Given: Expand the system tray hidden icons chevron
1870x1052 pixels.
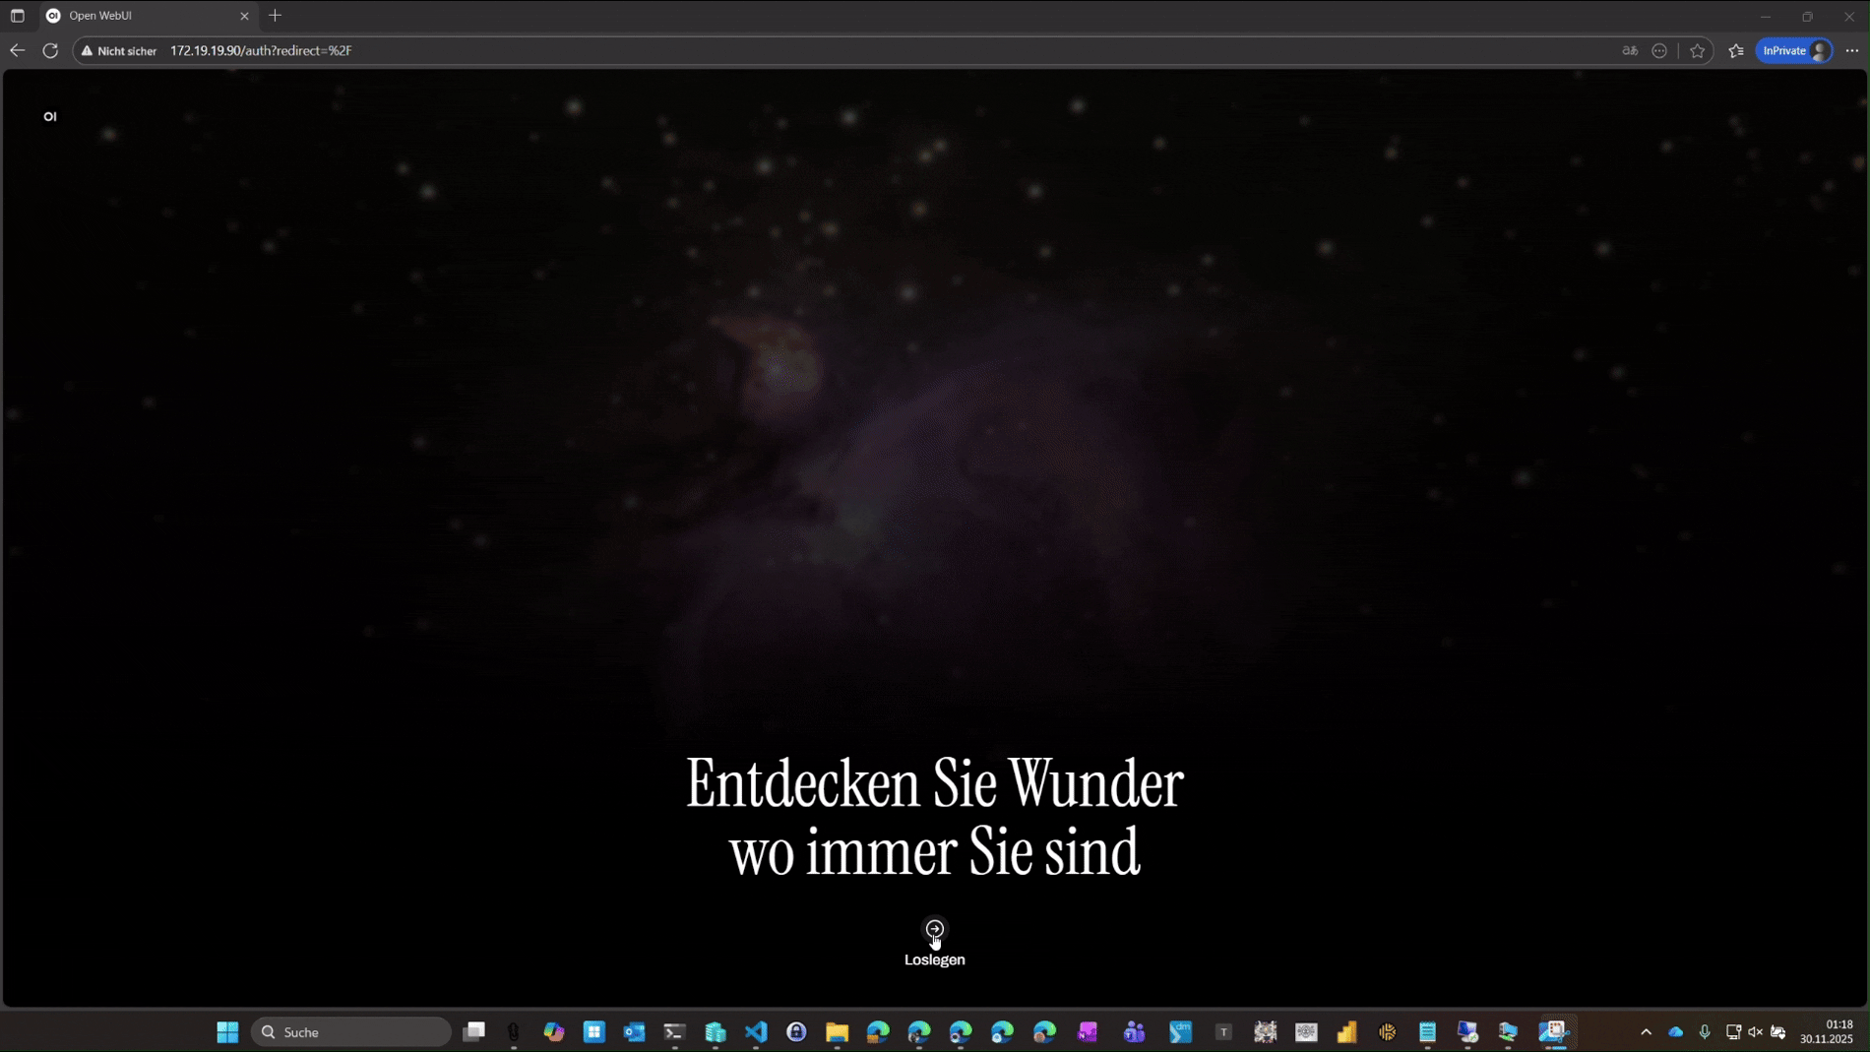Looking at the screenshot, I should point(1646,1031).
